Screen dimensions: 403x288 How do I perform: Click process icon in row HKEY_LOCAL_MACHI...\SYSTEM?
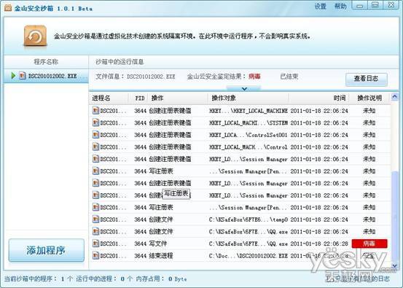click(x=95, y=122)
